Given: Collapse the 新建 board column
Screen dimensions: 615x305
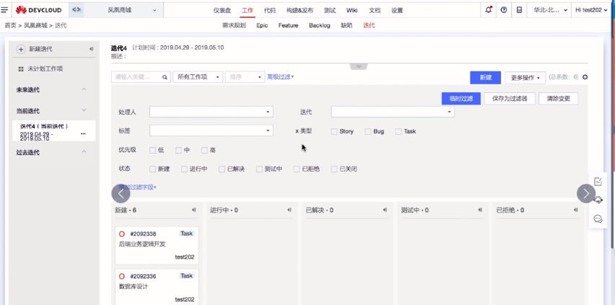Looking at the screenshot, I should tap(193, 210).
